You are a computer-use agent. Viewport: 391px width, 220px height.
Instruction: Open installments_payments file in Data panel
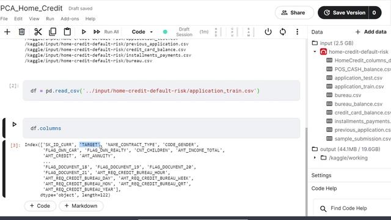[x=359, y=121]
